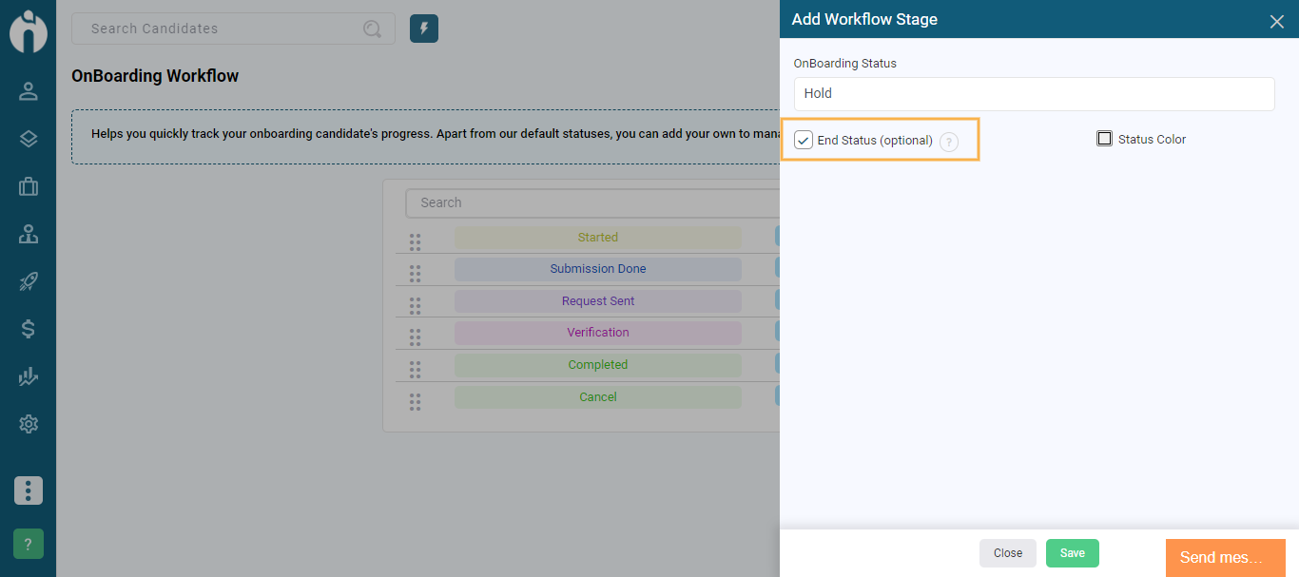
Task: Open the dollar billing icon
Action: pyautogui.click(x=28, y=330)
